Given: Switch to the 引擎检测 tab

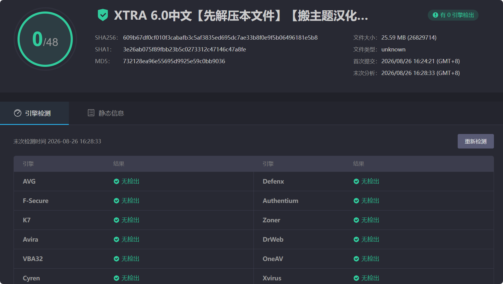Looking at the screenshot, I should point(34,113).
